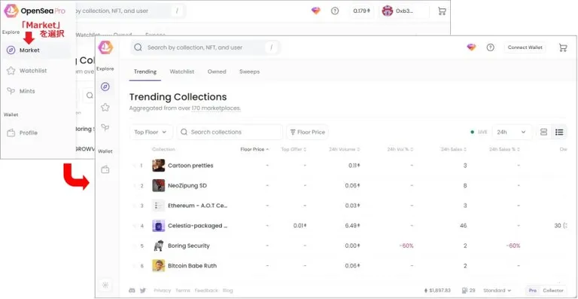Select Watchlist in back window sidebar
This screenshot has height=299, width=578.
click(x=36, y=70)
